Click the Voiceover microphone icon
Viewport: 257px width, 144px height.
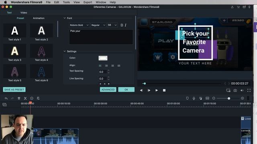pos(194,98)
